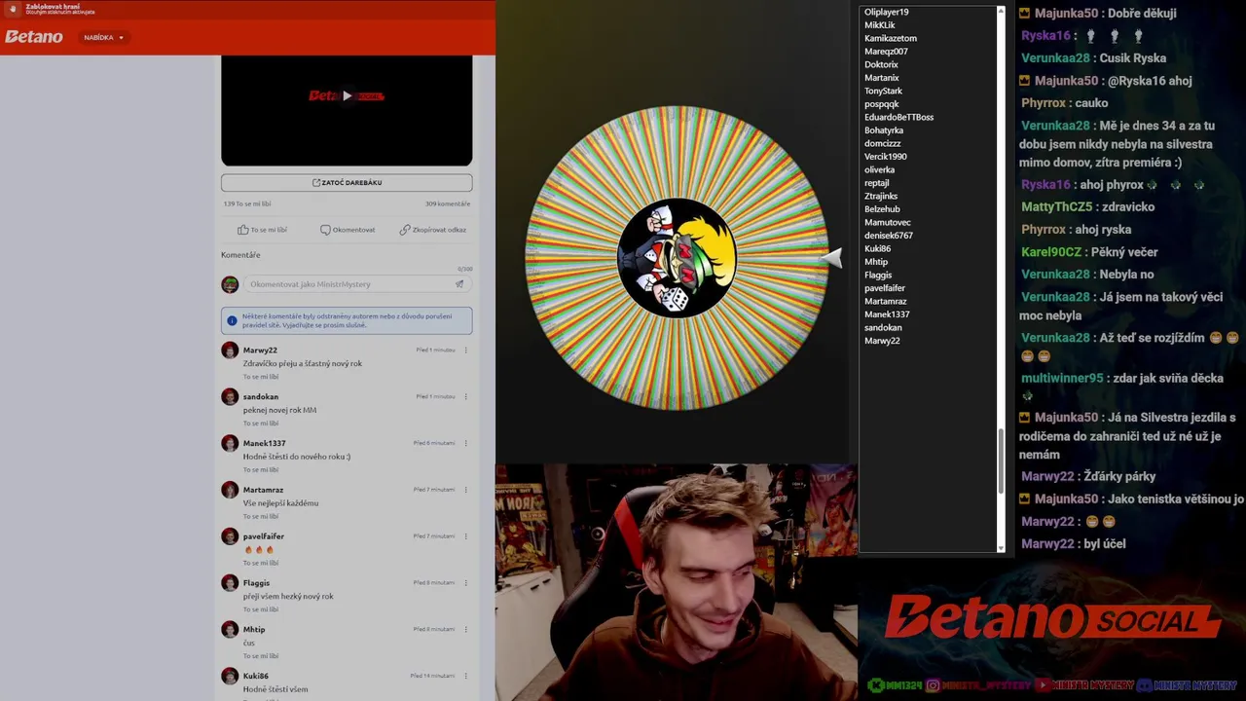Select Vercik1990 in the wheel names list
This screenshot has width=1246, height=701.
[x=885, y=156]
